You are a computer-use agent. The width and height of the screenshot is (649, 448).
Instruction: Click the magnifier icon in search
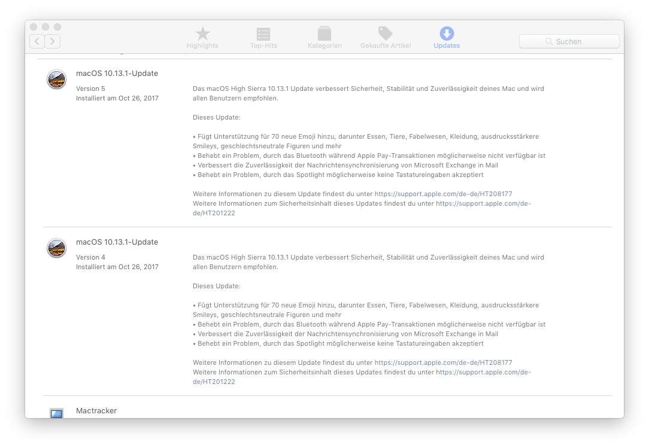[x=549, y=41]
